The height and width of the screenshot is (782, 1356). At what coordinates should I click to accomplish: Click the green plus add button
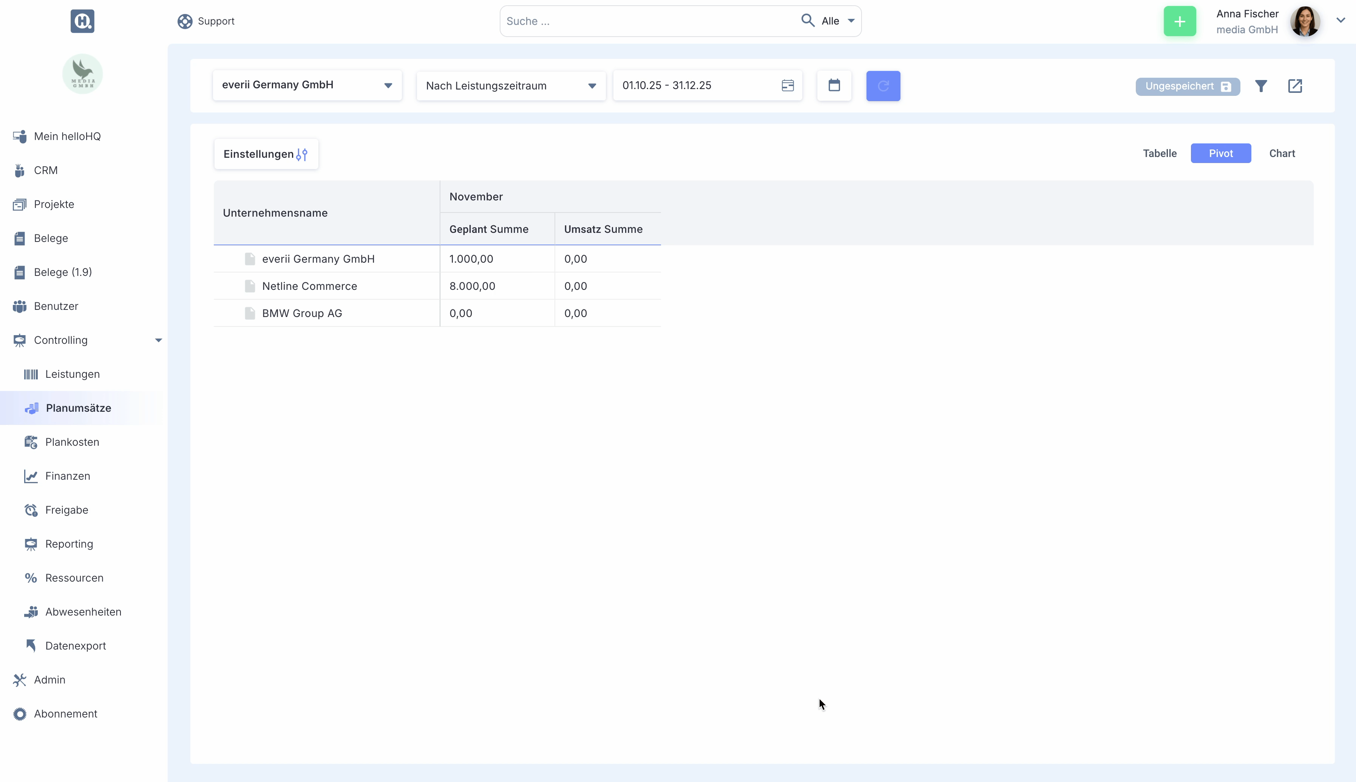pyautogui.click(x=1179, y=22)
